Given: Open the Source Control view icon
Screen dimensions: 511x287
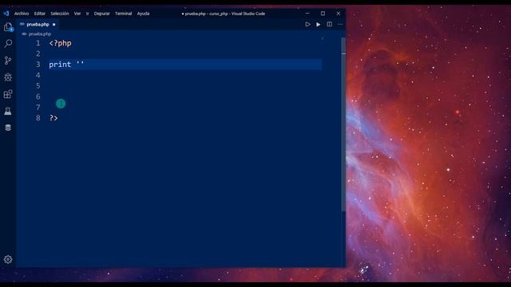Looking at the screenshot, I should tap(8, 61).
